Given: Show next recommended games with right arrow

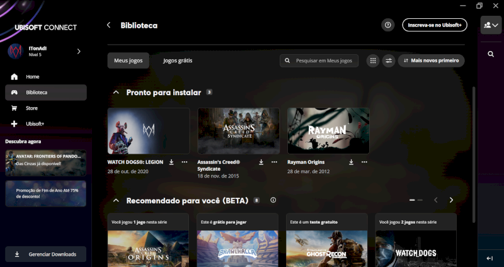Looking at the screenshot, I should point(451,200).
